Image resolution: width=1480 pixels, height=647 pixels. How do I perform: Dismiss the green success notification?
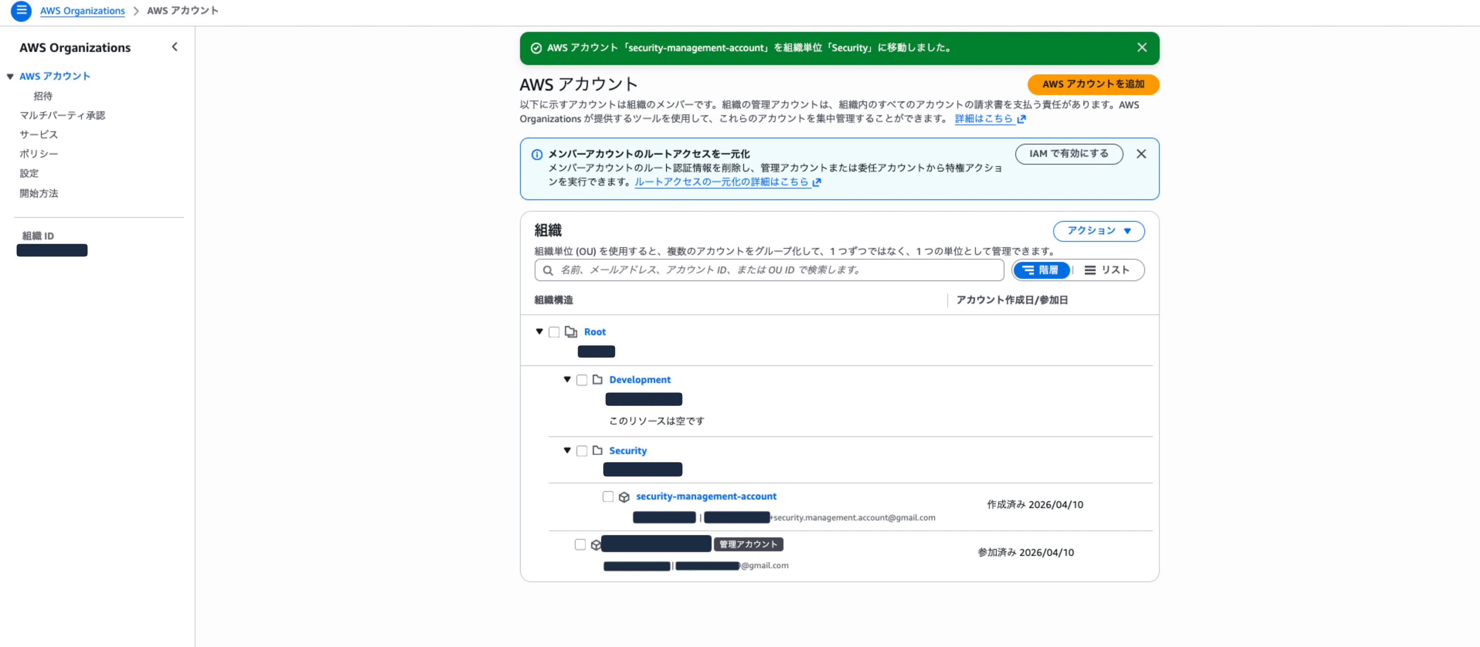(1142, 48)
